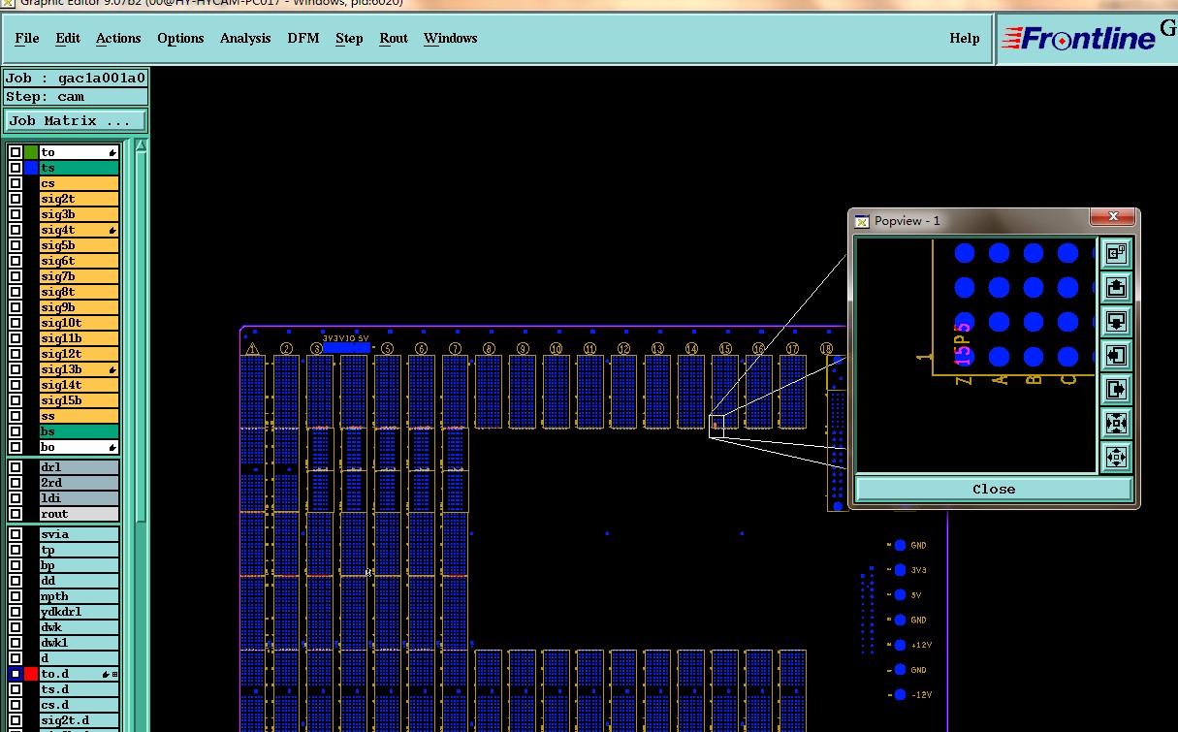
Task: Toggle display checkbox for layer to.d
Action: click(16, 674)
